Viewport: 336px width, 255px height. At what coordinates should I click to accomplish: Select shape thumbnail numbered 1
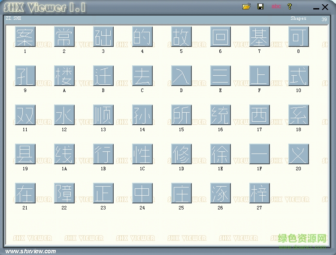(25, 37)
